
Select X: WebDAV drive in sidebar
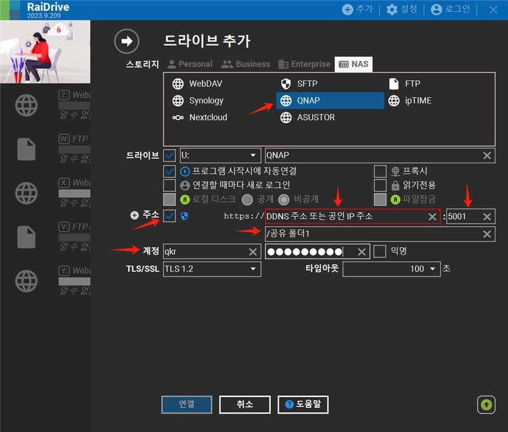click(45, 193)
